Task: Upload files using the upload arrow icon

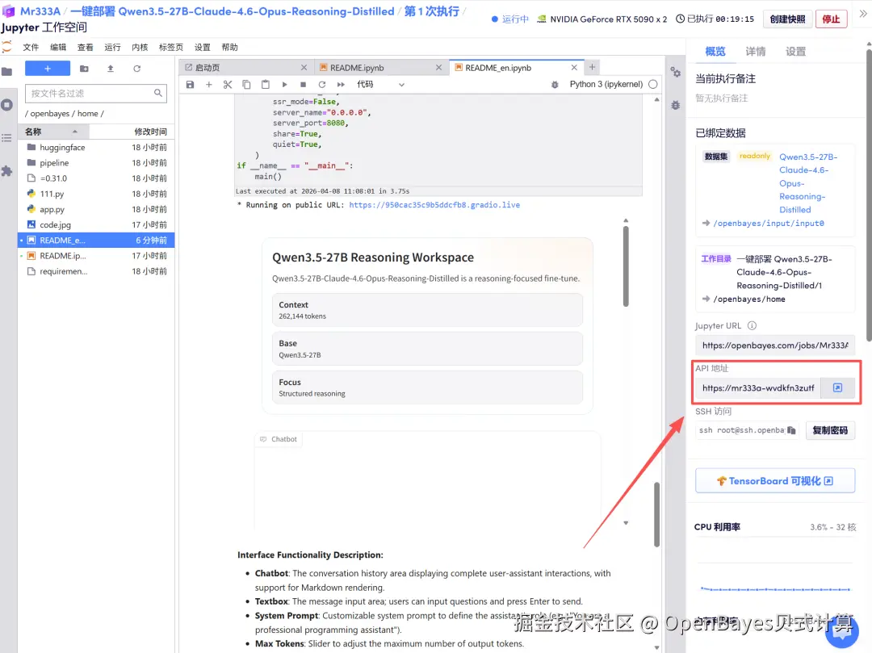Action: coord(110,69)
